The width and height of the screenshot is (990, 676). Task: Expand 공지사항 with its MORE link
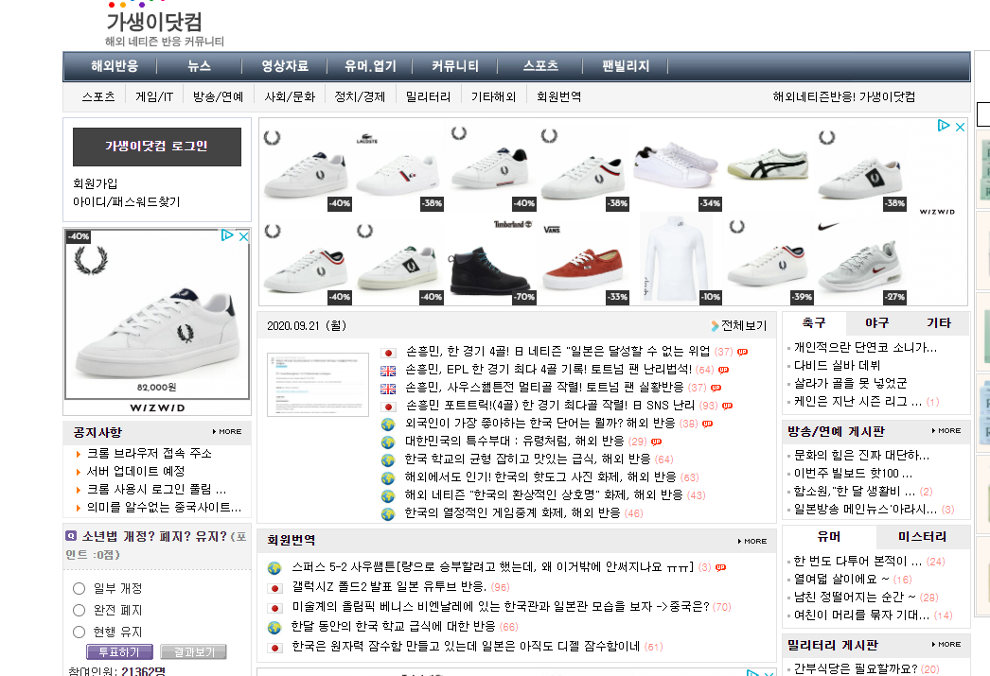(227, 432)
